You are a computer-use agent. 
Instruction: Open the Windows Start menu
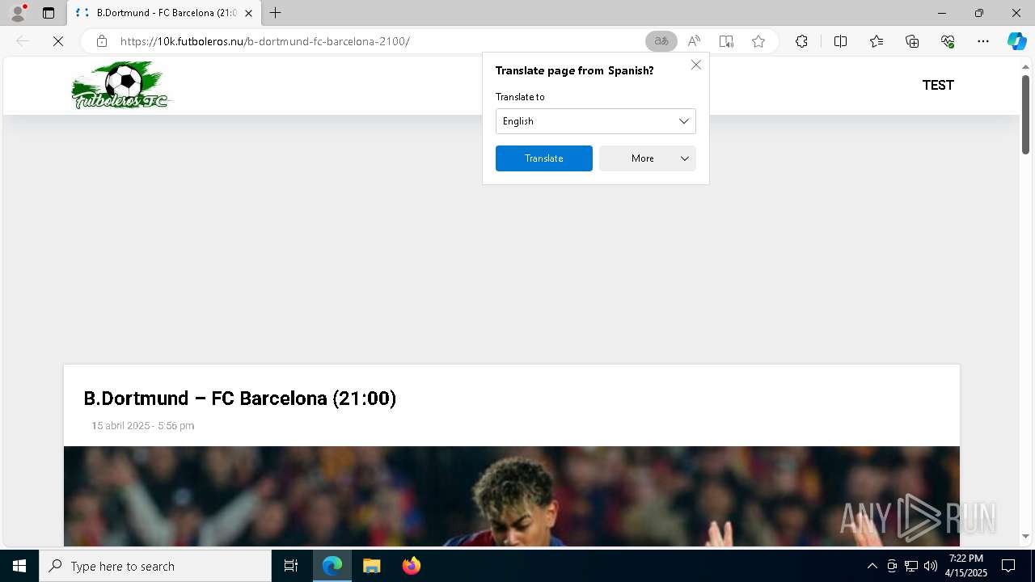tap(19, 566)
